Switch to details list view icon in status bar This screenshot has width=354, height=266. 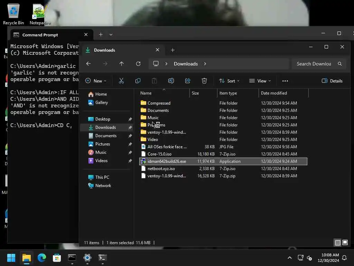[337, 243]
